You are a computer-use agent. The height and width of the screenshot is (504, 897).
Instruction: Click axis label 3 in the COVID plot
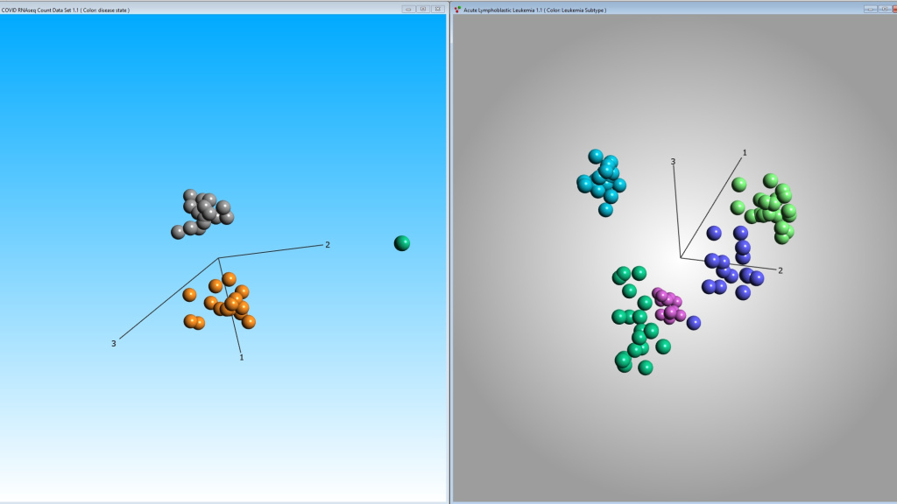coord(113,344)
